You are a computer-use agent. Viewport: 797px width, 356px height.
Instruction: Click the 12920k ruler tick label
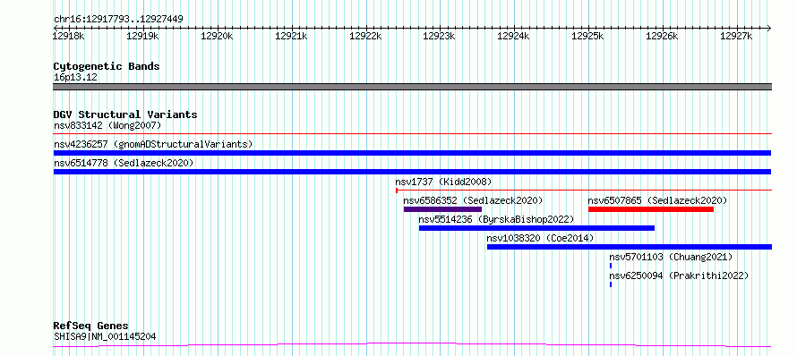(x=217, y=36)
